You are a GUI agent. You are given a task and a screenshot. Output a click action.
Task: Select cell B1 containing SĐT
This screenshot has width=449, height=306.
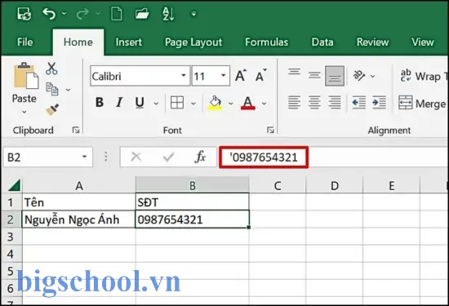[x=193, y=202]
